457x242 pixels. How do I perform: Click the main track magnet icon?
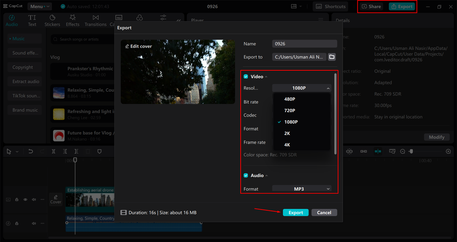[x=349, y=151]
